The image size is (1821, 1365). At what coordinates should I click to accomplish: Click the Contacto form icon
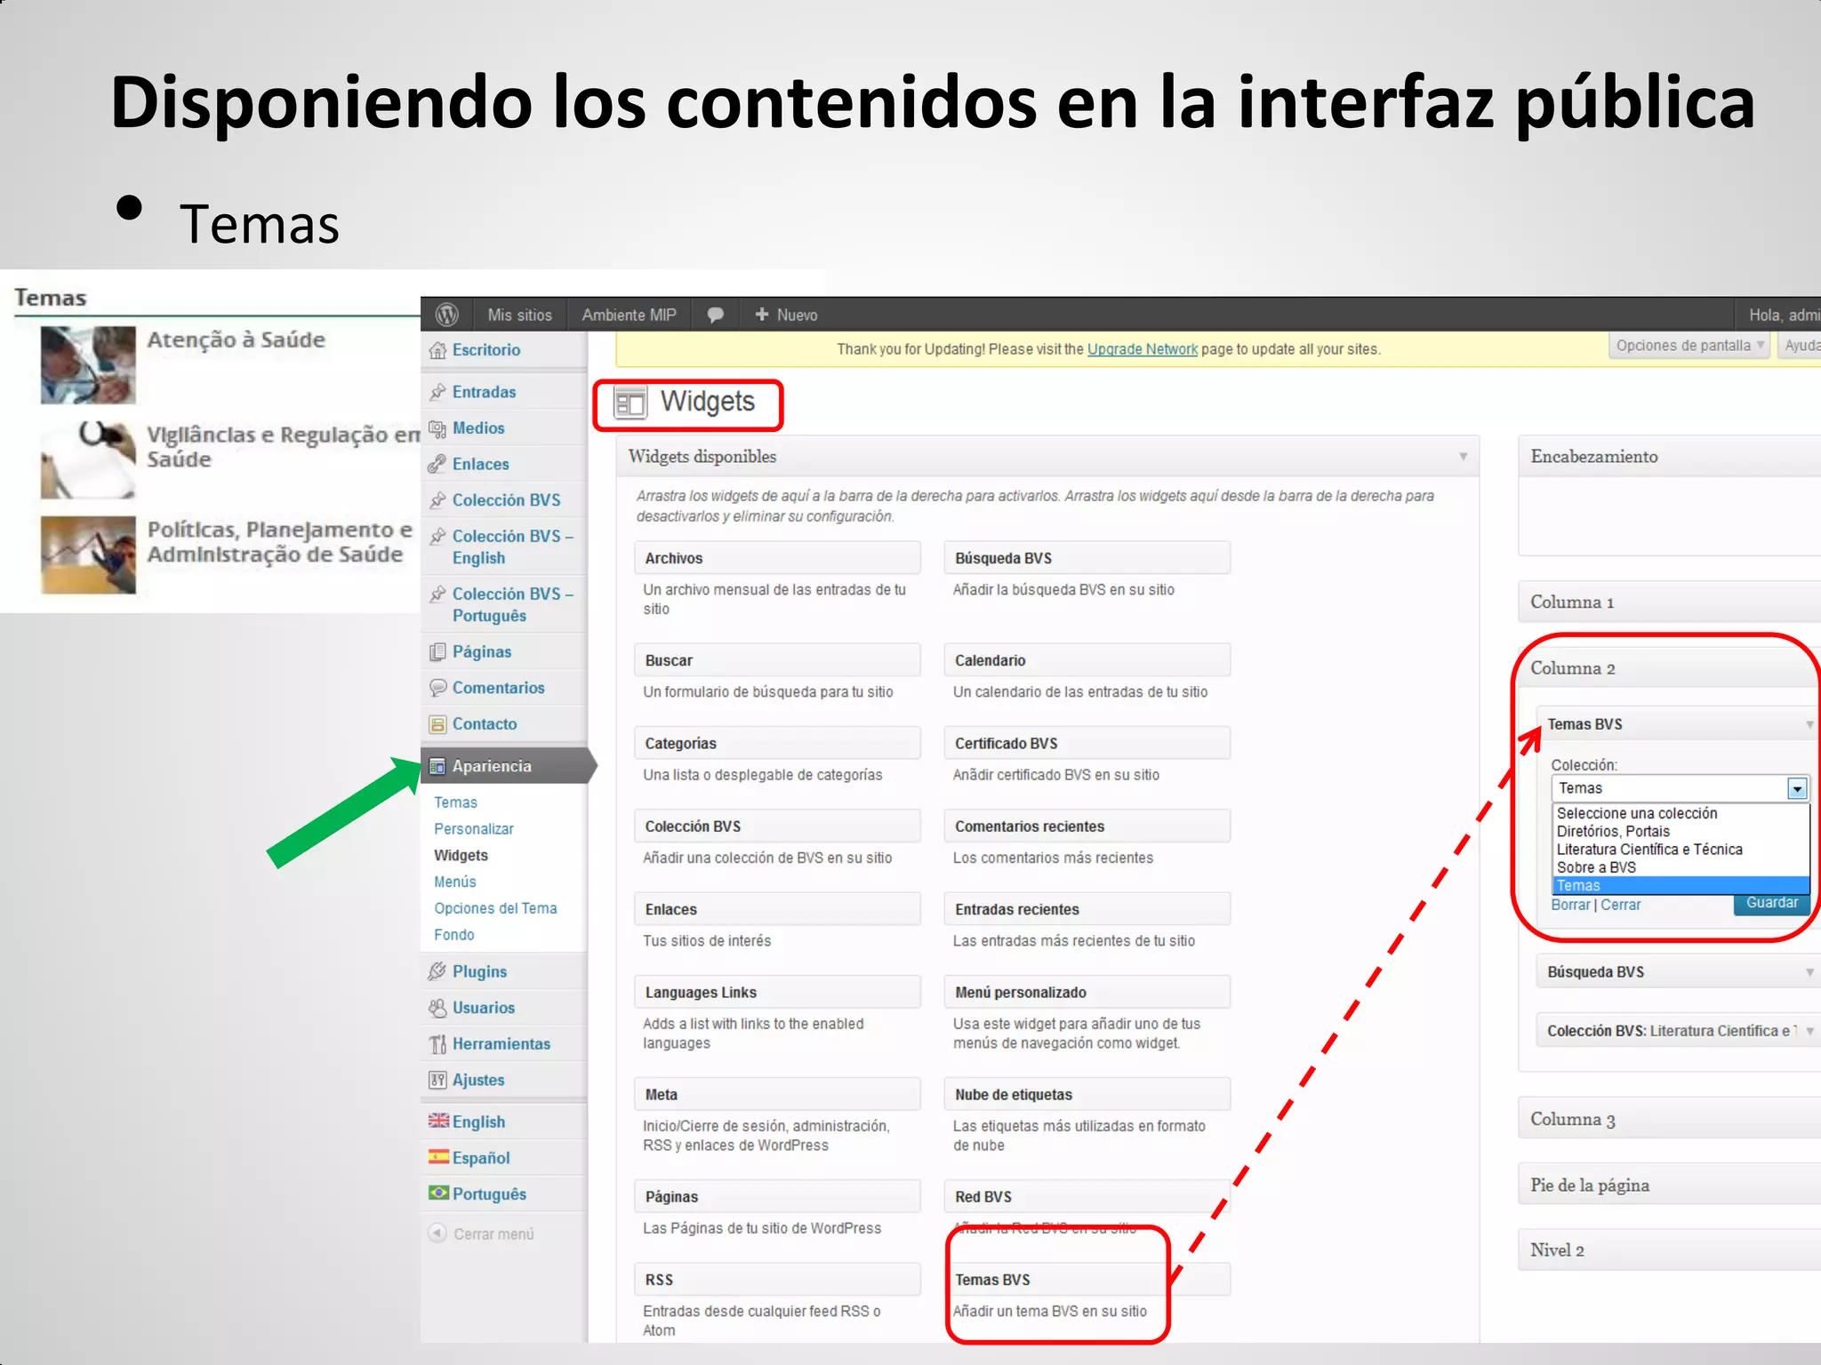coord(437,724)
